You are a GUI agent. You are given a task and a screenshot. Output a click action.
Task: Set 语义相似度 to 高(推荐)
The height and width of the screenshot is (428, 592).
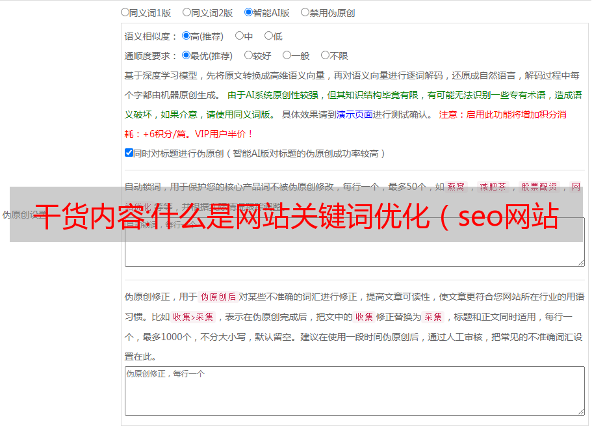click(x=186, y=36)
